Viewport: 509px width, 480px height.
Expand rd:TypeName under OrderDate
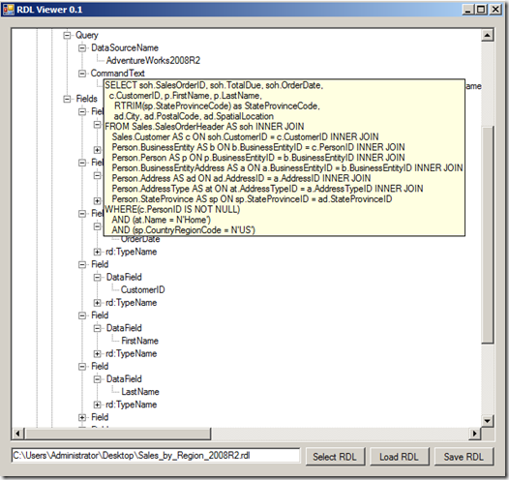pyautogui.click(x=97, y=252)
